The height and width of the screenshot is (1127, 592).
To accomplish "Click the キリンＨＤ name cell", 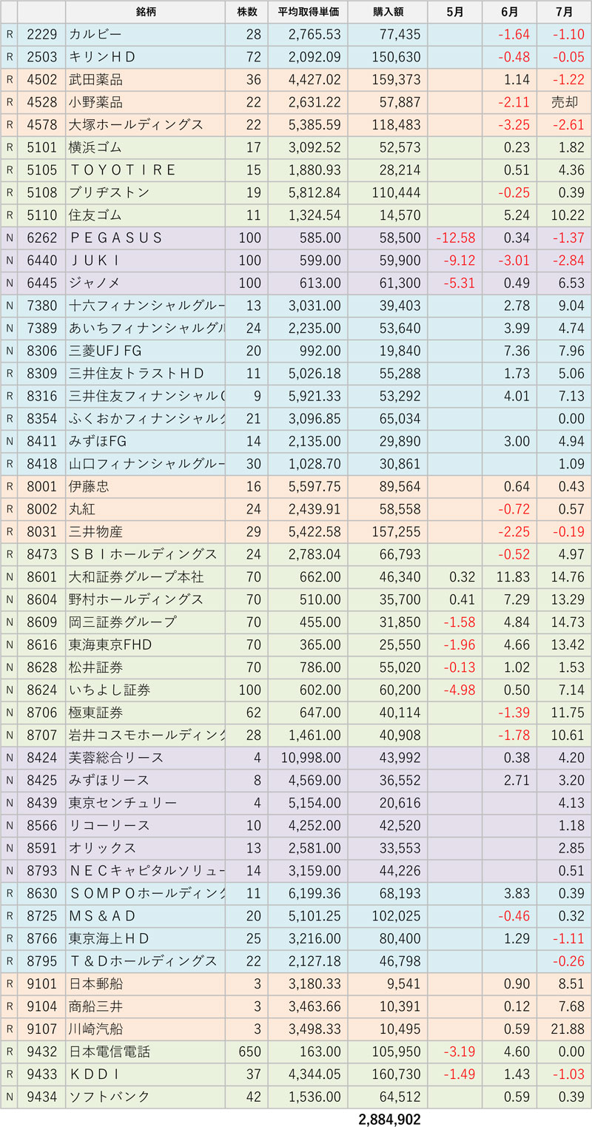I will 145,58.
